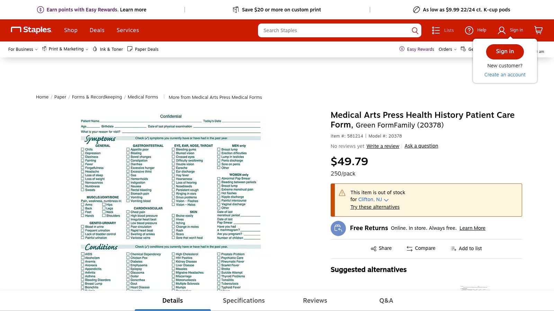Image resolution: width=554 pixels, height=311 pixels.
Task: Click the Staples logo
Action: (x=32, y=30)
